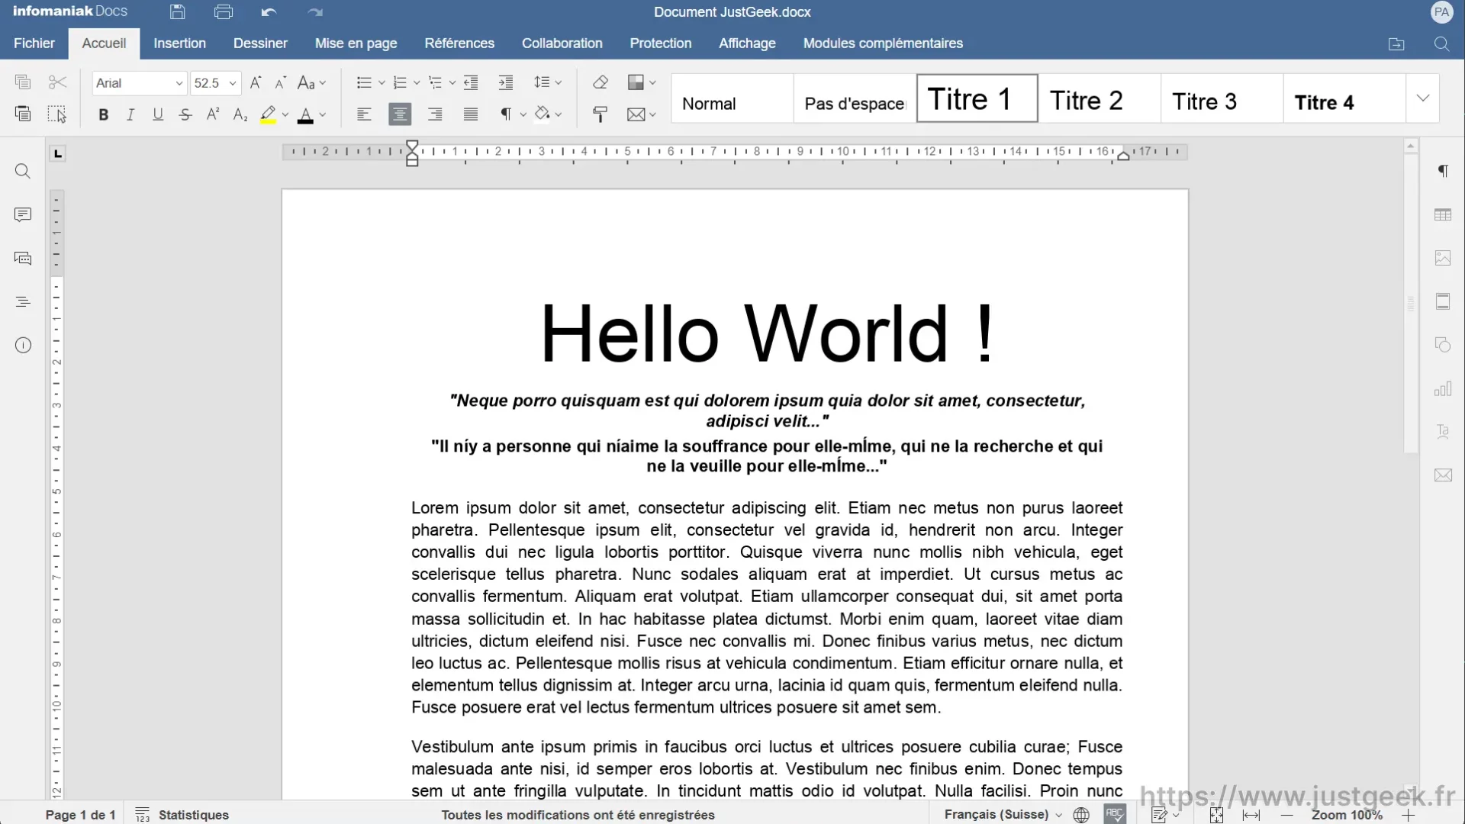
Task: Expand the nonprinting characters dropdown arrow
Action: click(523, 114)
